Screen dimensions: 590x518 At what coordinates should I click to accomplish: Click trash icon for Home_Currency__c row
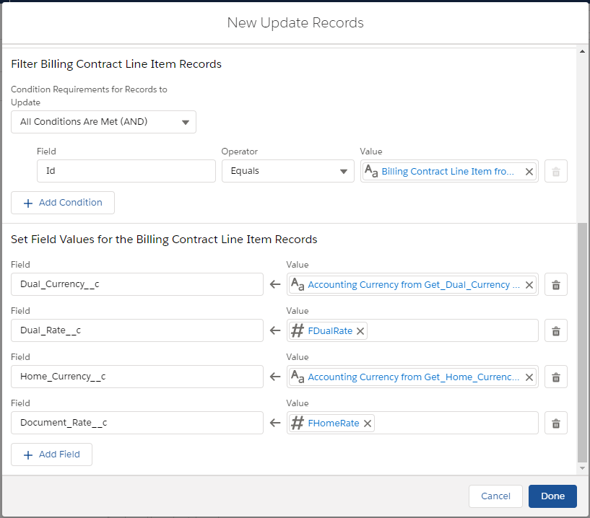pyautogui.click(x=555, y=377)
